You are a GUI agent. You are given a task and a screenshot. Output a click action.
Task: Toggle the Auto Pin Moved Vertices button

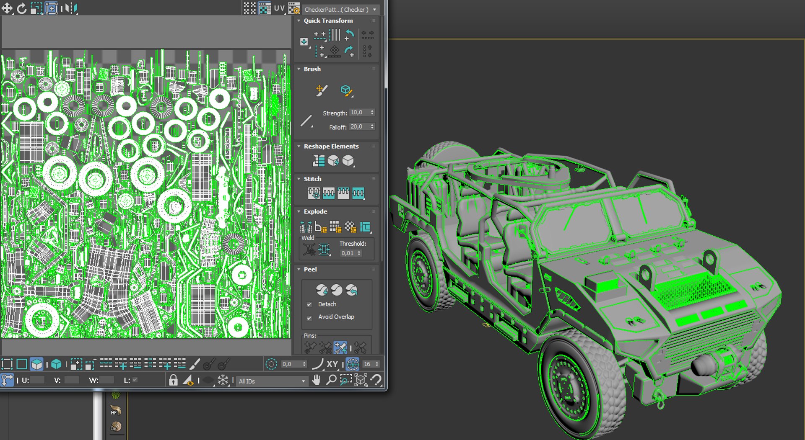340,347
